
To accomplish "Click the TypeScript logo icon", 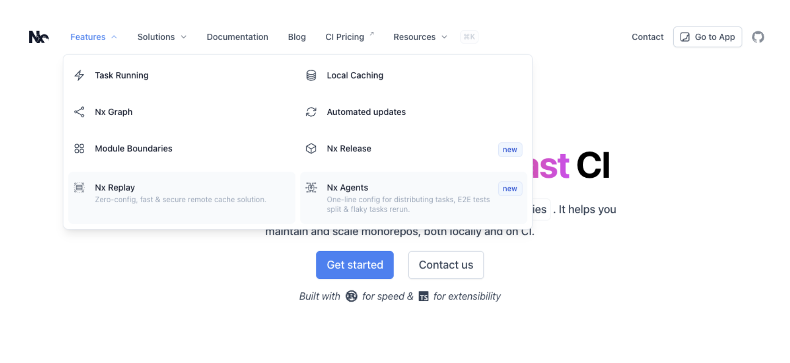I will (x=424, y=296).
